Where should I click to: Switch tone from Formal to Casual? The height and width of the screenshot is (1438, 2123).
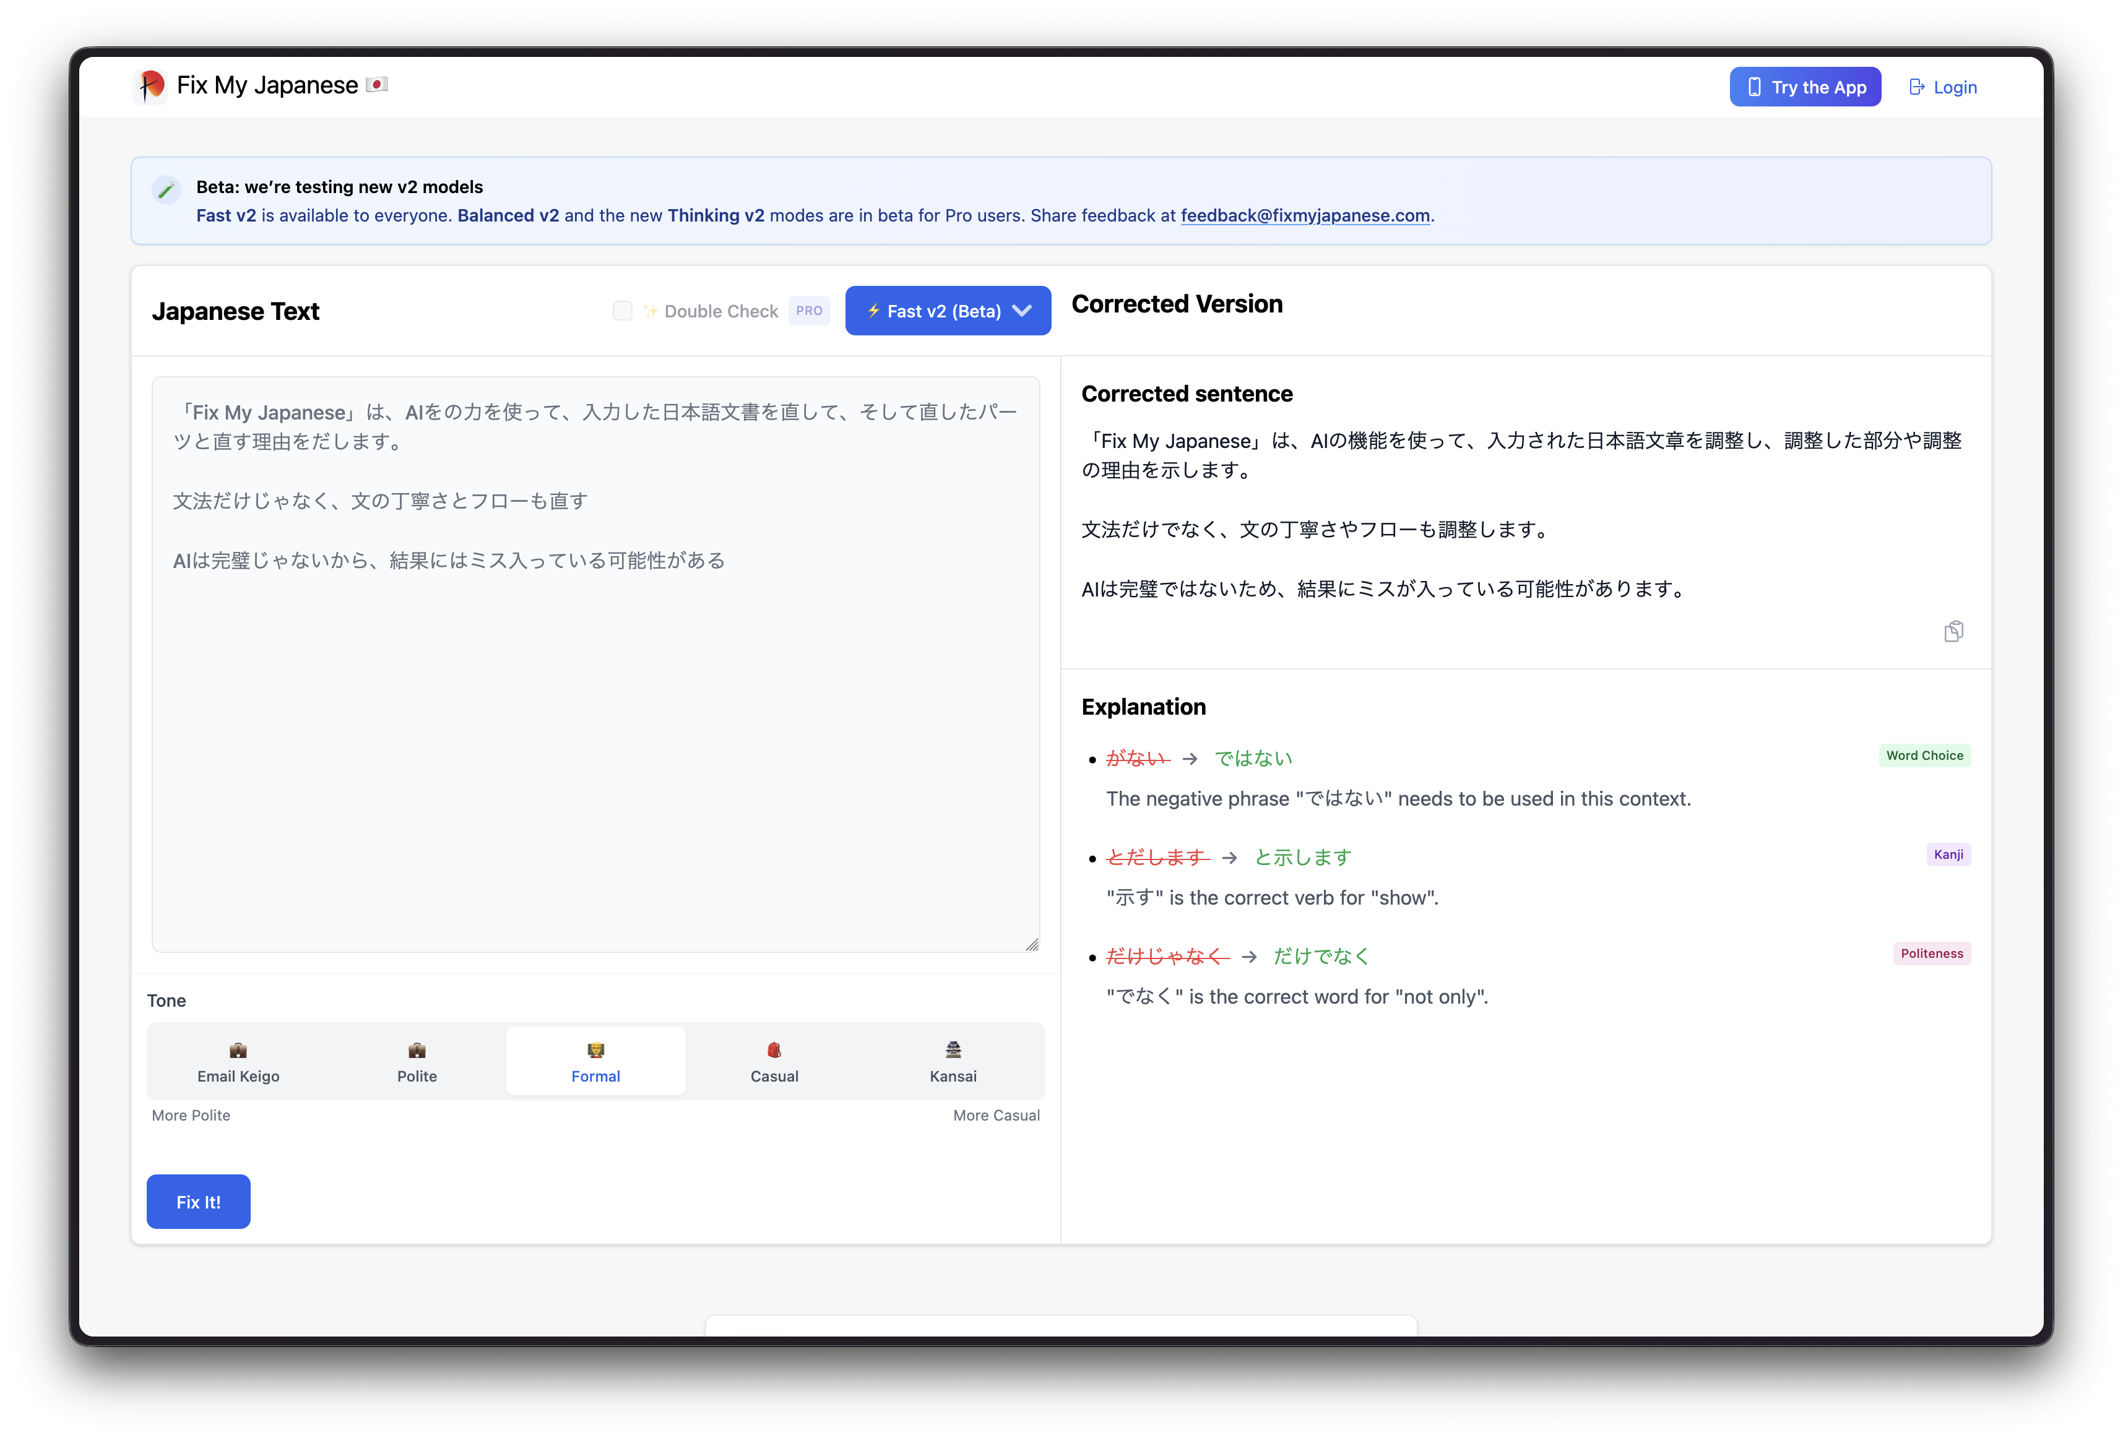pos(774,1061)
